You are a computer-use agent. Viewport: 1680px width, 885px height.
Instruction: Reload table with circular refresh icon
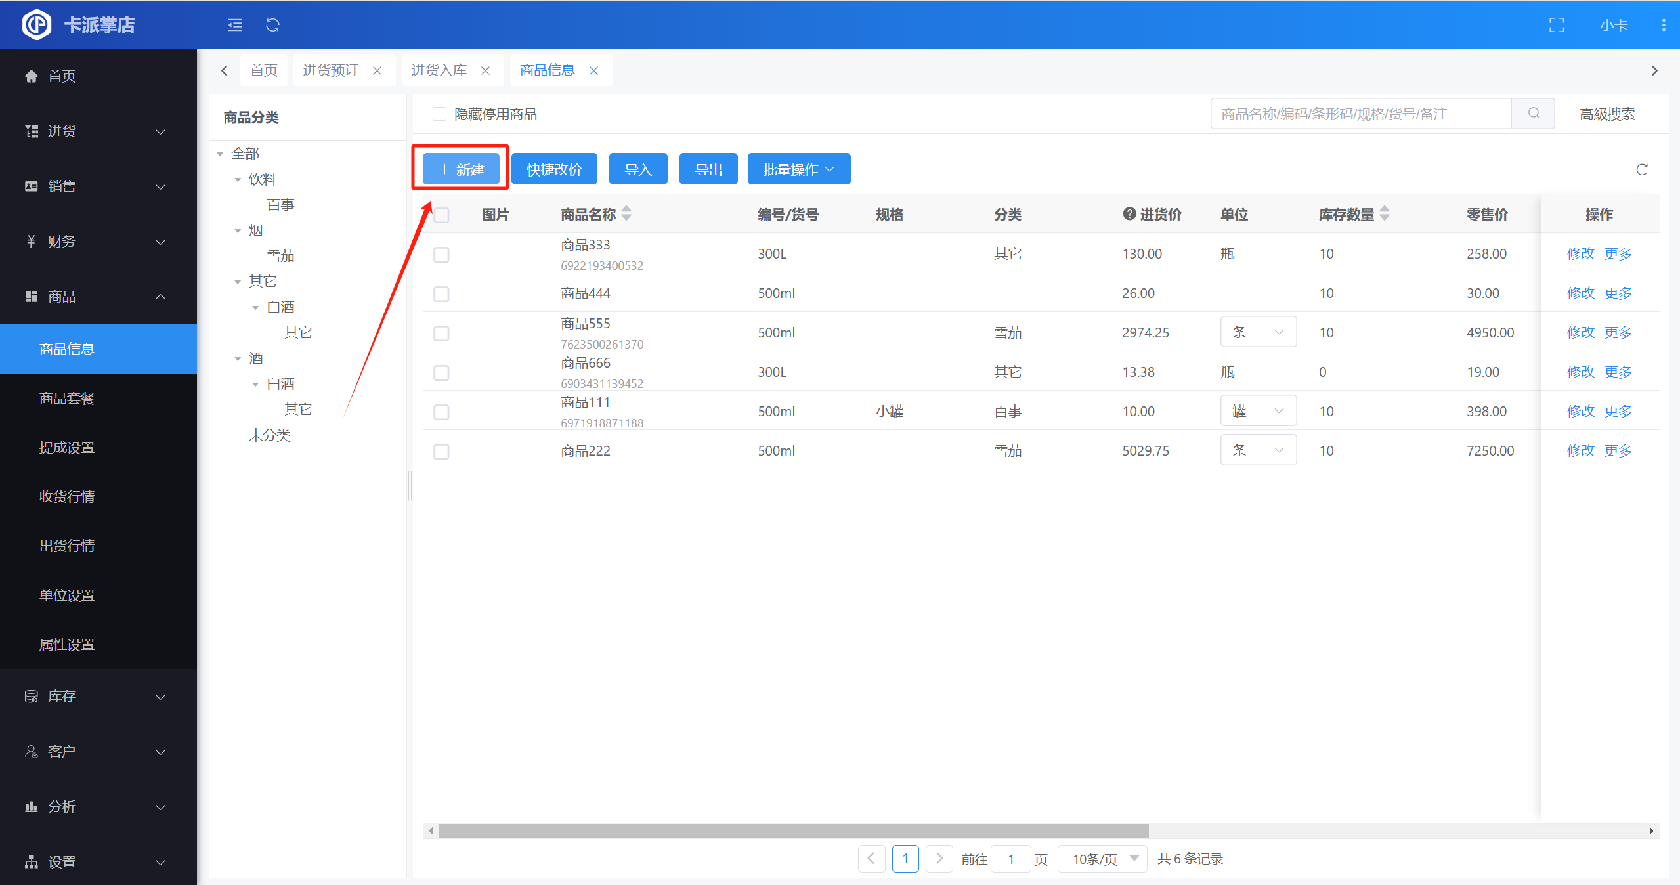click(1641, 170)
